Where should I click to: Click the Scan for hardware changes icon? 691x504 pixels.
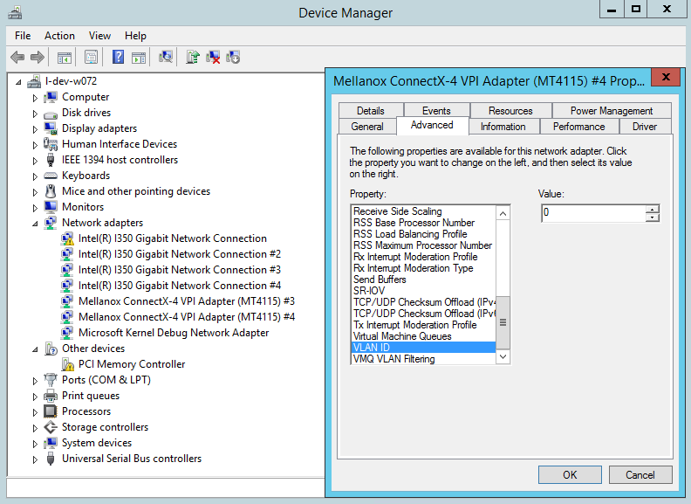pos(166,57)
